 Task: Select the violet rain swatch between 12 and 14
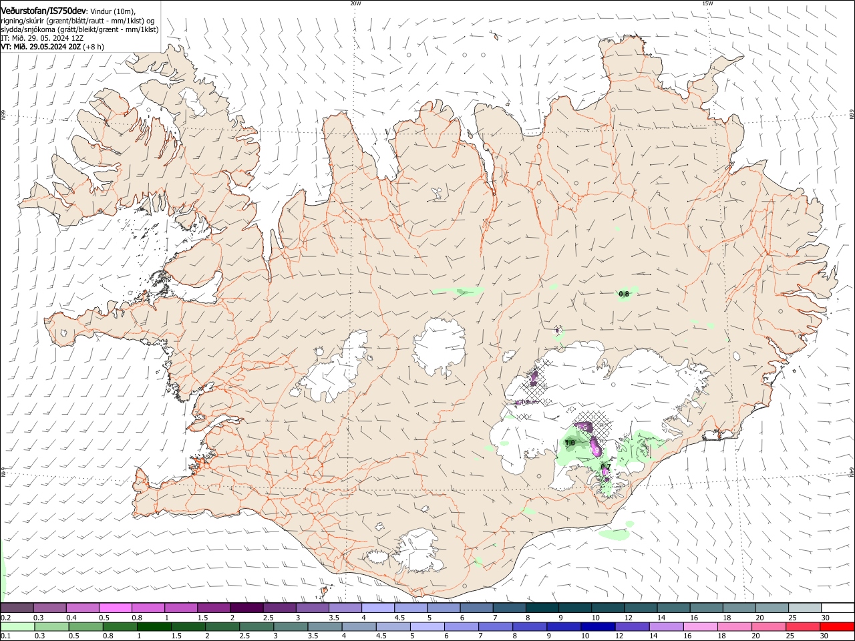[631, 627]
